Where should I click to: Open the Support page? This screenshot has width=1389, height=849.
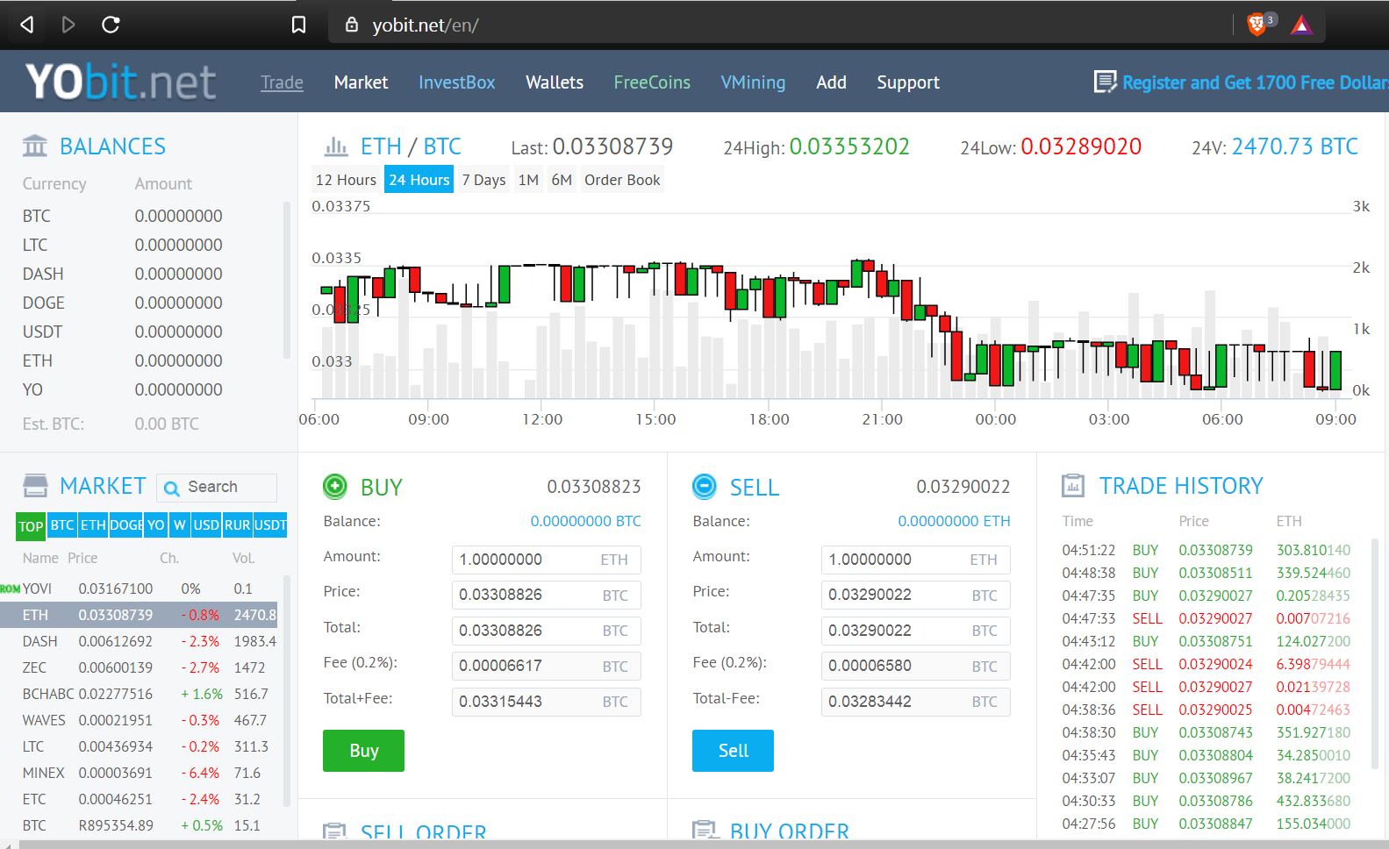click(x=908, y=82)
